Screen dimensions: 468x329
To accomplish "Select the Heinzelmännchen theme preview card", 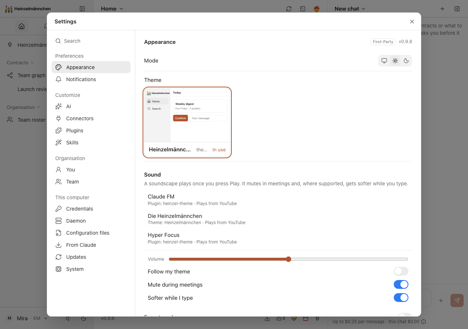I will 187,122.
